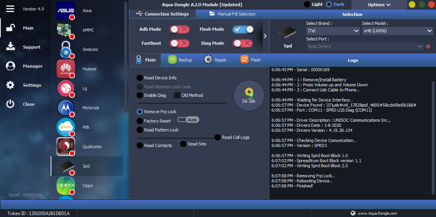Open the Backup tab
436x217 pixels.
coord(180,60)
